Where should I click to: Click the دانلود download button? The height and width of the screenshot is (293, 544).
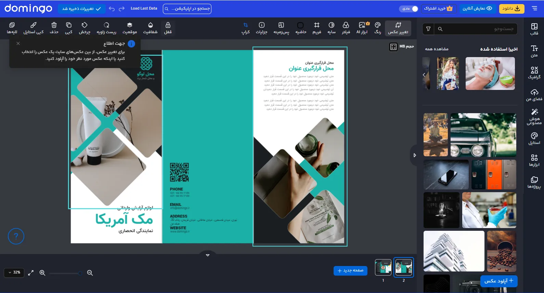coord(511,8)
